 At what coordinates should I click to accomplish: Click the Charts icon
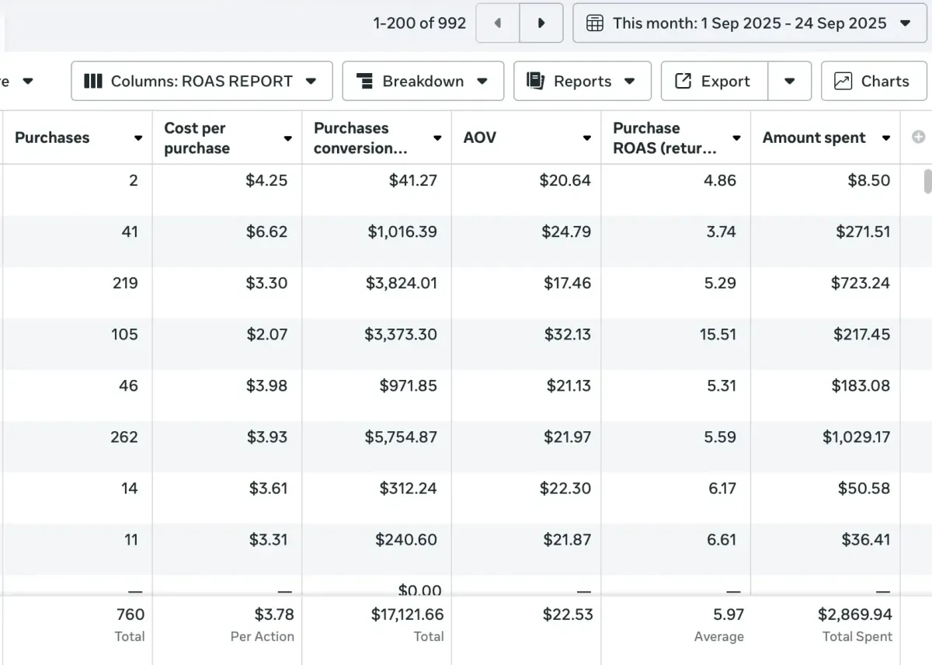point(843,81)
